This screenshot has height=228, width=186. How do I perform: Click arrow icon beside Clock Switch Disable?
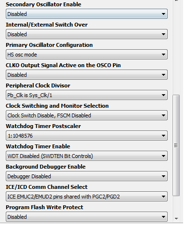tap(163, 115)
